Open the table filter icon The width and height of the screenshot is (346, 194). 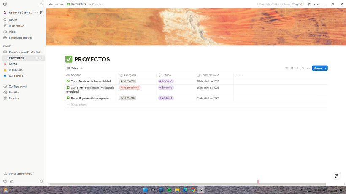[x=287, y=68]
